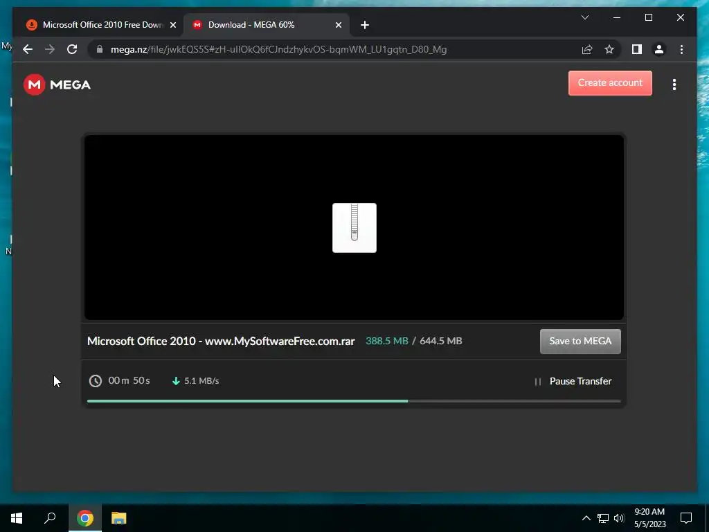Viewport: 709px width, 532px height.
Task: Open Windows notification center
Action: tap(686, 518)
